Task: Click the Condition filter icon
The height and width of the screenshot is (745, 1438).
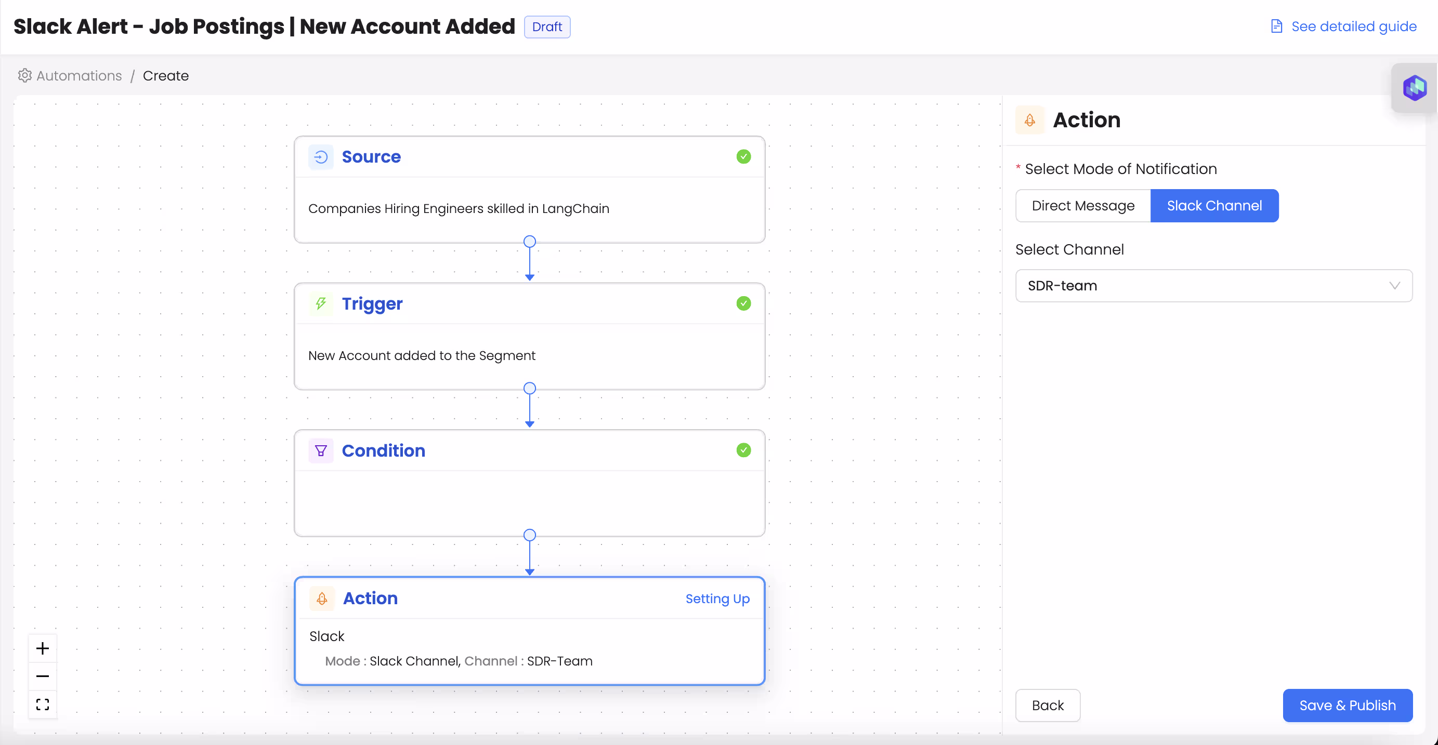Action: 321,450
